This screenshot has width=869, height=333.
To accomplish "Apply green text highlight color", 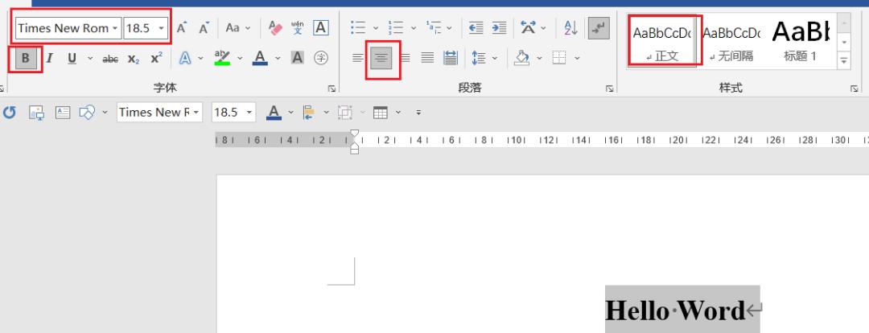I will tap(222, 58).
